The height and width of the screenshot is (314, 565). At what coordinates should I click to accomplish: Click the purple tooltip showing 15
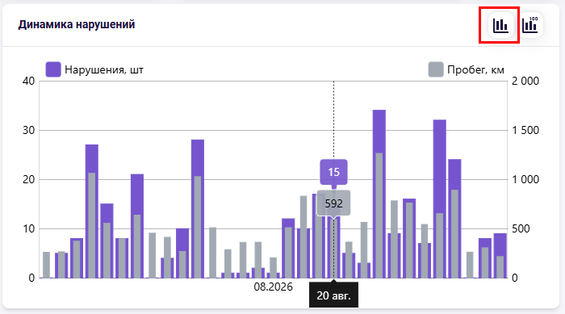[x=333, y=172]
